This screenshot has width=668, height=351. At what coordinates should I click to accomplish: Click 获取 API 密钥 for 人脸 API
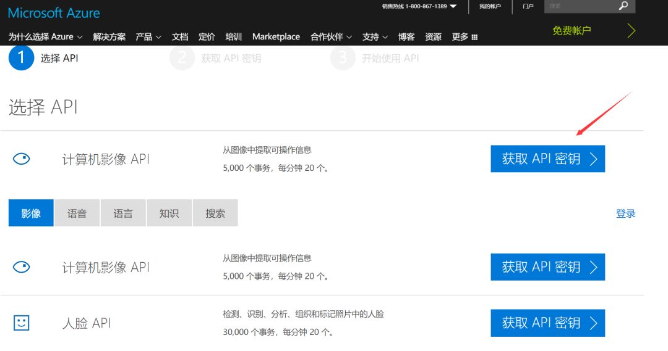pyautogui.click(x=548, y=323)
